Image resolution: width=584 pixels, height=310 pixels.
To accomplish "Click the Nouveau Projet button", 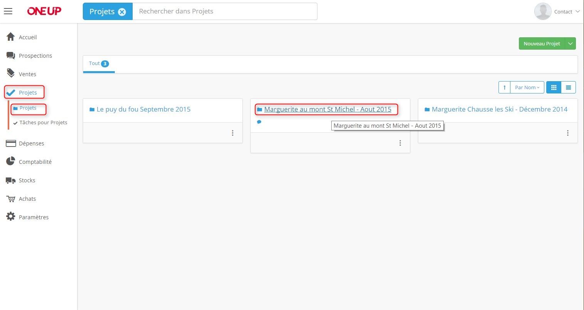I will [542, 43].
